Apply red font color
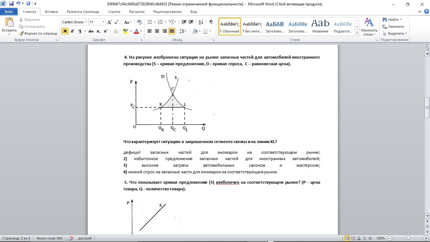The width and height of the screenshot is (430, 242). click(136, 31)
